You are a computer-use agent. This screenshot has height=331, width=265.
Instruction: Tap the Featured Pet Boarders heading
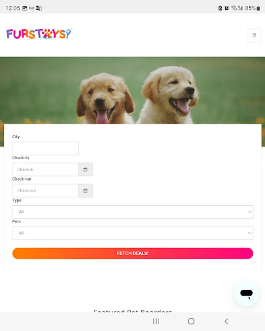[133, 311]
